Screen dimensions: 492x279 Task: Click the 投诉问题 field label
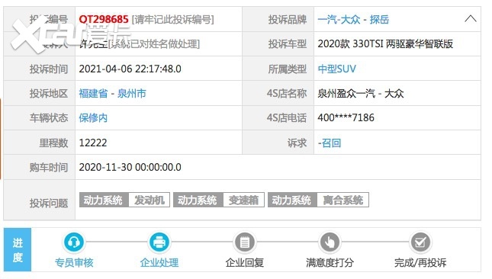click(49, 204)
